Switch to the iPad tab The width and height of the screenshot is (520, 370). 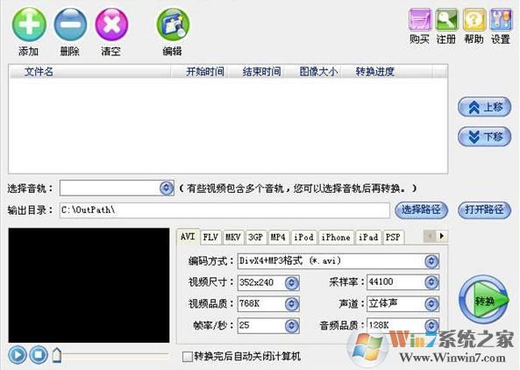click(x=368, y=238)
